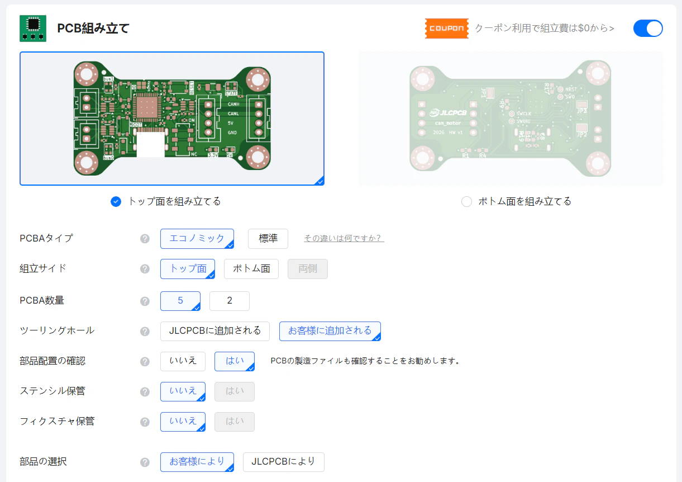Select はい for ステンシル保管

235,392
